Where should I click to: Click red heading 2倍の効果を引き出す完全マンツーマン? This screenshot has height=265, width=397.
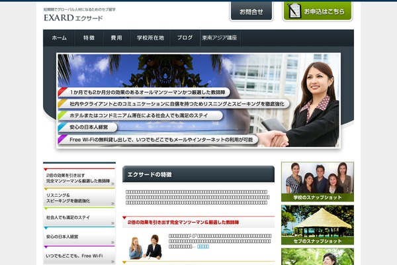pyautogui.click(x=183, y=223)
